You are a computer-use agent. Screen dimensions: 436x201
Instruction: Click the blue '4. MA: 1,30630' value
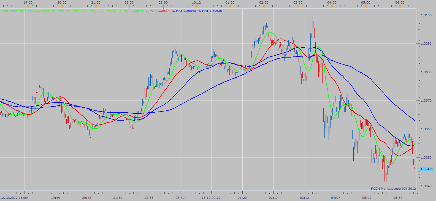(210, 11)
